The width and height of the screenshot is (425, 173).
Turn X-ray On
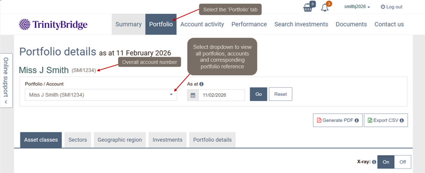coord(386,162)
